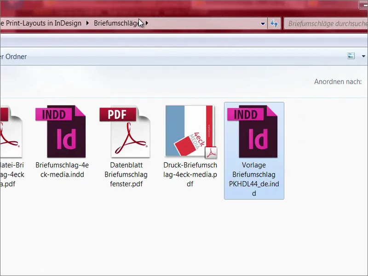The image size is (368, 276).
Task: Change the view using the view icon
Action: point(351,56)
